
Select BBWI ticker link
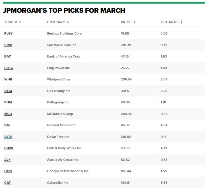pyautogui.click(x=9, y=148)
